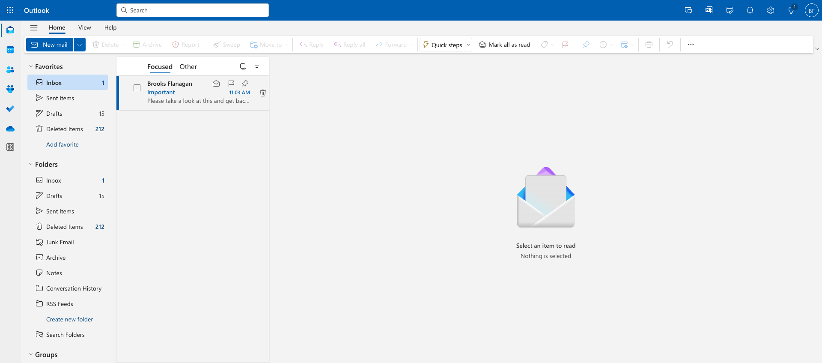822x363 pixels.
Task: Open the New mail dropdown arrow
Action: coord(80,45)
